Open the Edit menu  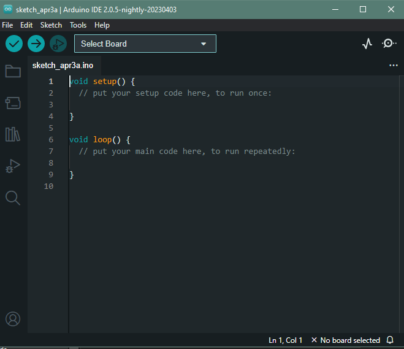(x=26, y=25)
